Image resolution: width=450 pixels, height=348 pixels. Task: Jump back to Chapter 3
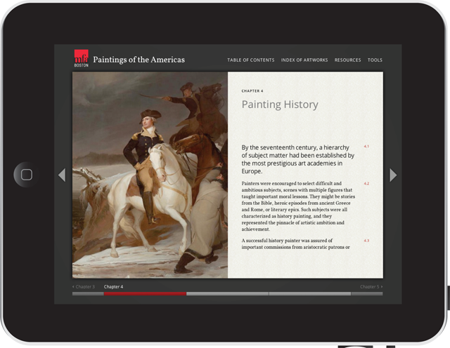84,287
